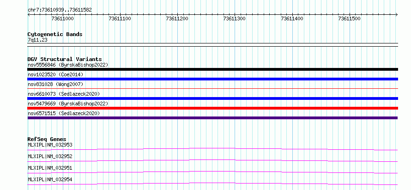Viewport: 411px width, 190px height.
Task: Click the black nsv5556846 variant bar
Action: coord(212,69)
